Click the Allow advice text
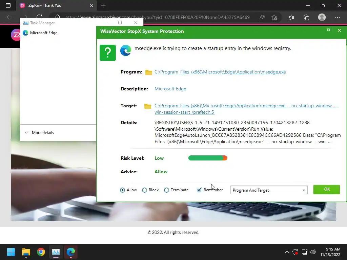This screenshot has width=347, height=260. (161, 172)
